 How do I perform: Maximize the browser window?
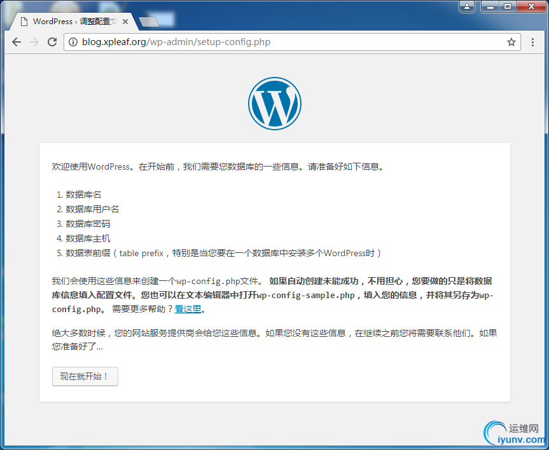508,6
